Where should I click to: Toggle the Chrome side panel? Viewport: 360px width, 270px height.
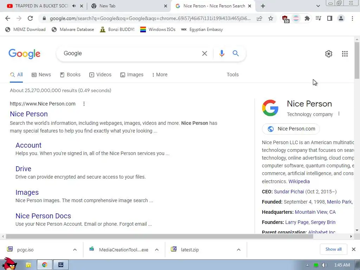point(330,18)
